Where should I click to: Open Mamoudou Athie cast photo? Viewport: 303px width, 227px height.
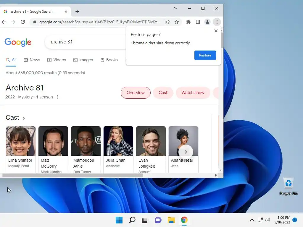[86, 141]
